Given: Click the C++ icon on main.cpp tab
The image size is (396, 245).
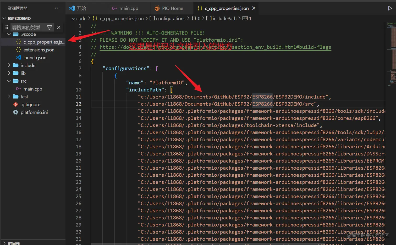Looking at the screenshot, I should coord(114,8).
